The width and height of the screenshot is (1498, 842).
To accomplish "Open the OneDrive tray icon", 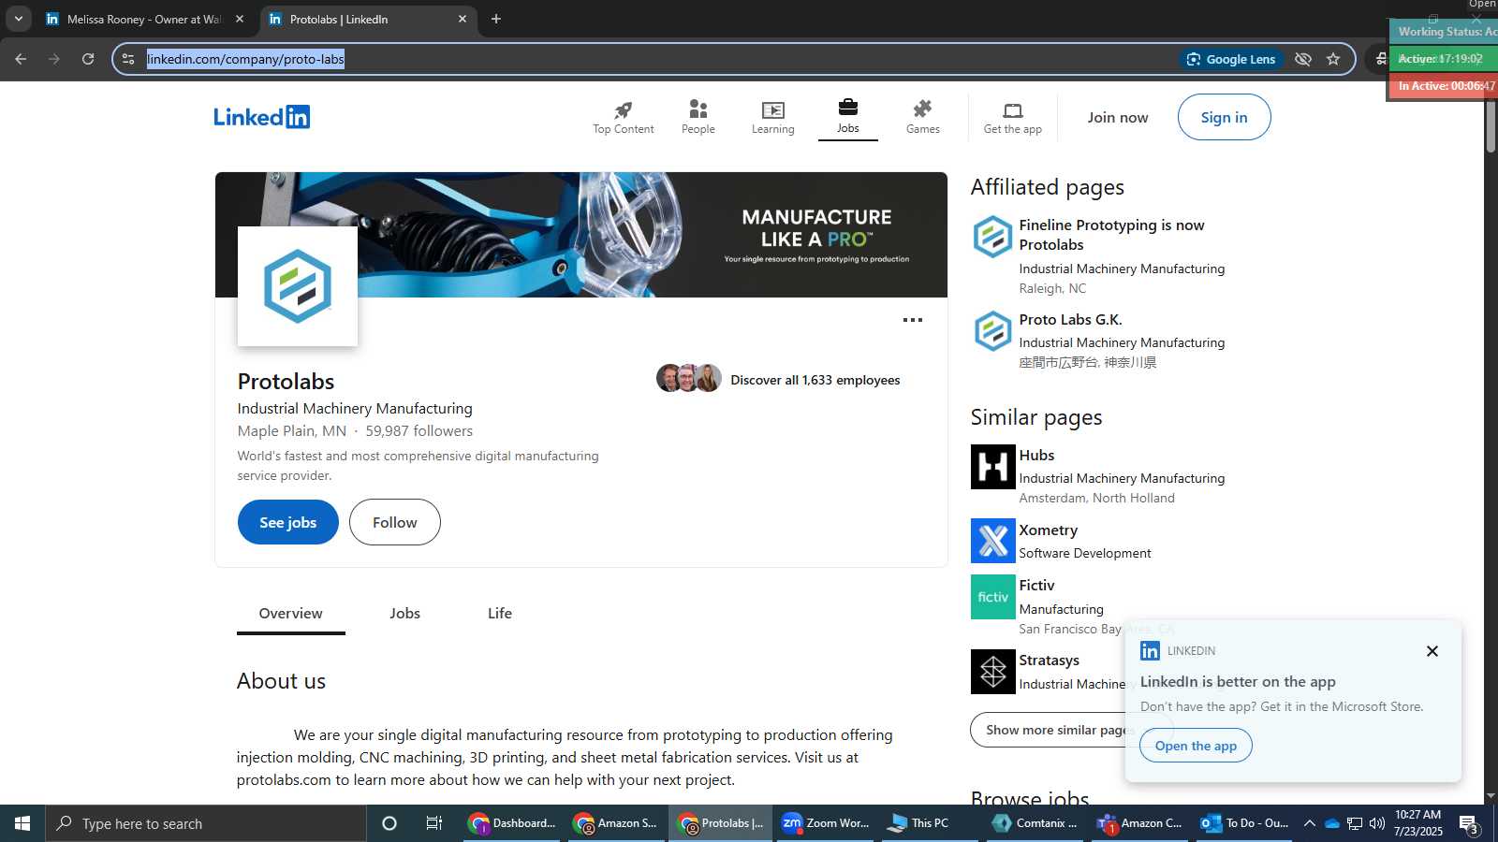I will (1332, 823).
